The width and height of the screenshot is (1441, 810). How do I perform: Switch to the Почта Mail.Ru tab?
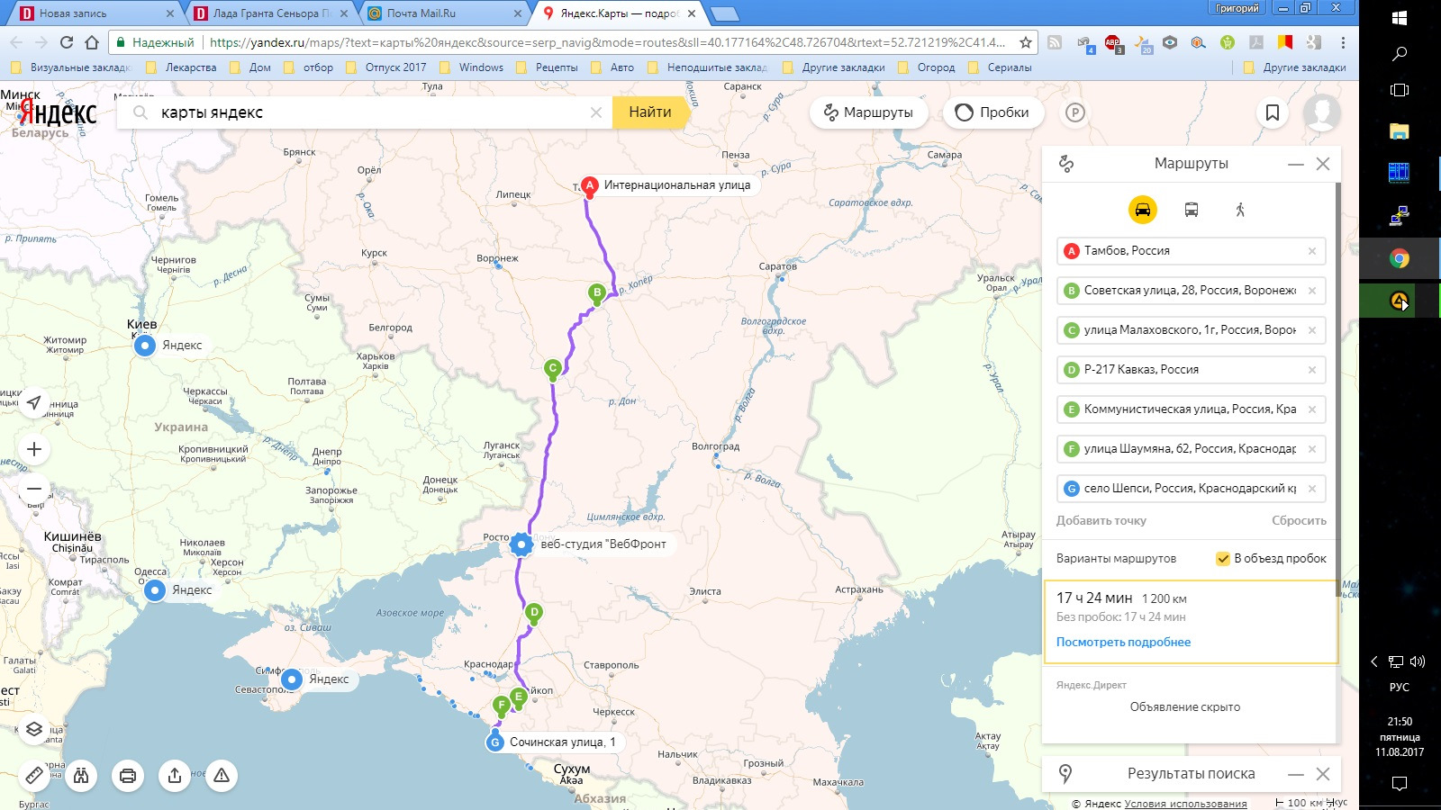pos(443,13)
